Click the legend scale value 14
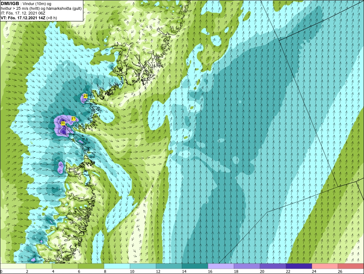The width and height of the screenshot is (364, 274). (x=184, y=271)
